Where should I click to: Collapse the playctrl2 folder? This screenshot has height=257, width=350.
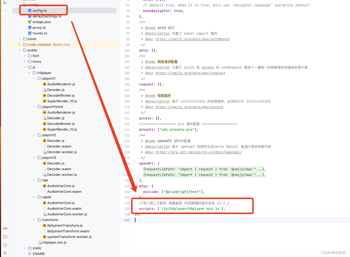34,135
